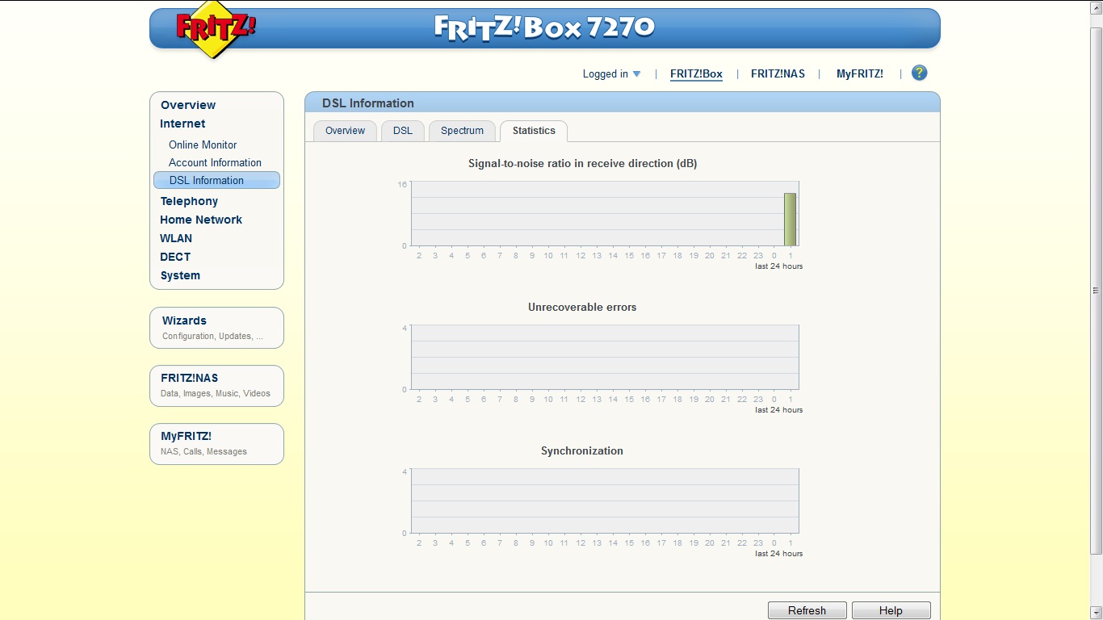
Task: Click the Refresh button
Action: click(x=807, y=610)
